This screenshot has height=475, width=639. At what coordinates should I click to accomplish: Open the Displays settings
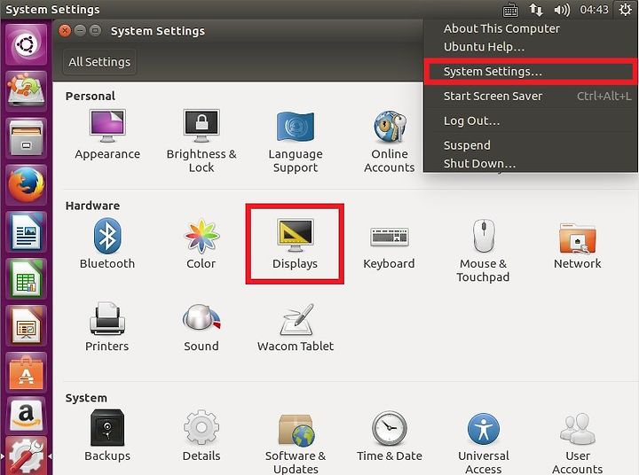(x=295, y=244)
